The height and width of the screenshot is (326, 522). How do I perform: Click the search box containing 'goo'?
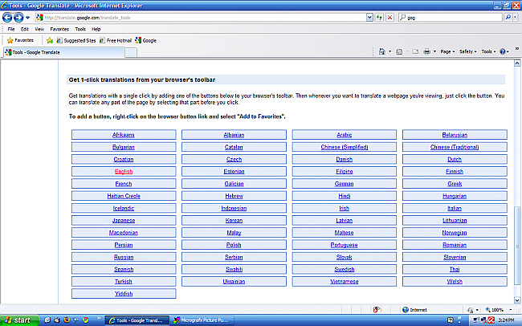(450, 18)
